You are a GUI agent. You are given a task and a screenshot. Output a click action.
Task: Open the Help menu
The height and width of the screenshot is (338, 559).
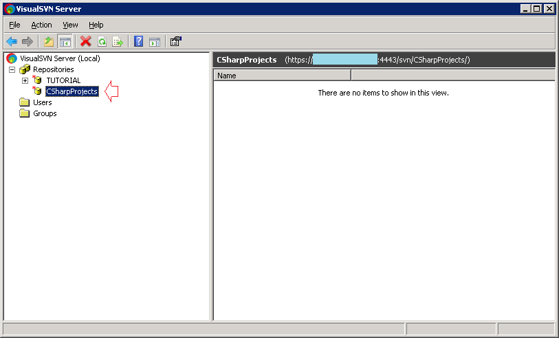96,25
